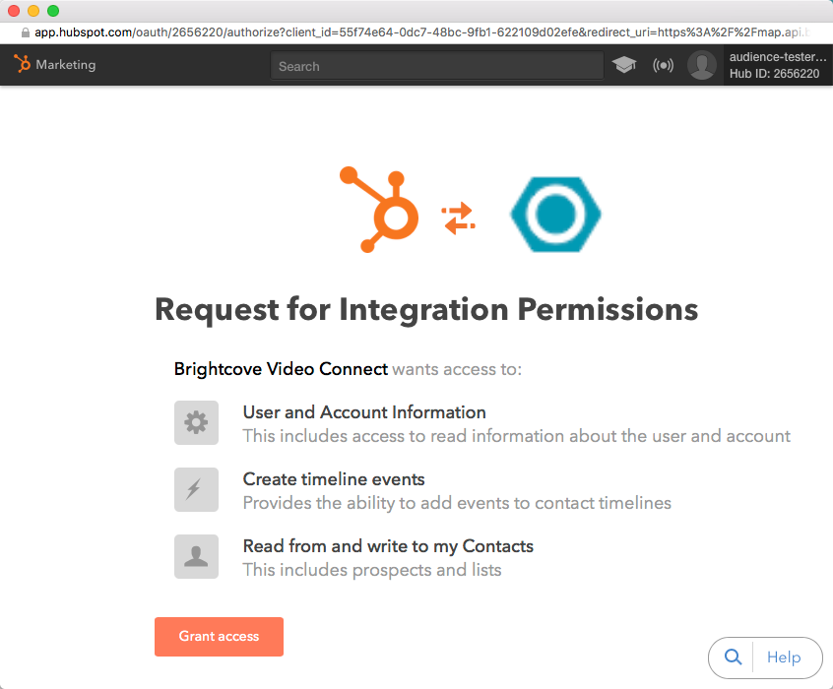The height and width of the screenshot is (689, 833).
Task: Click the broadcast notifications icon
Action: click(x=664, y=66)
